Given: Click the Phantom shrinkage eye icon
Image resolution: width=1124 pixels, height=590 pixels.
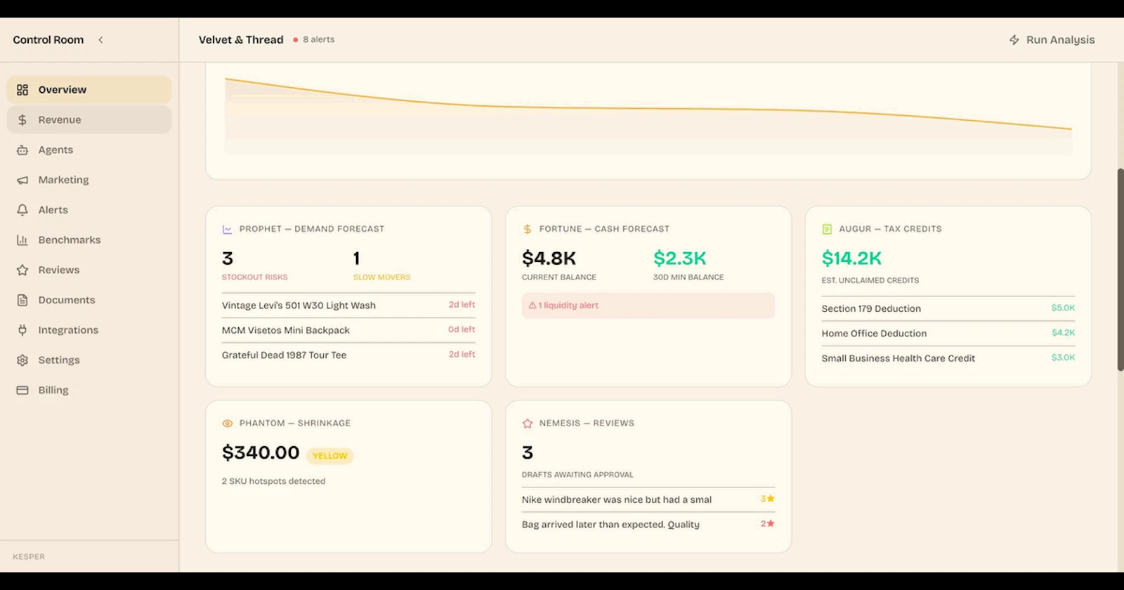Looking at the screenshot, I should (228, 424).
